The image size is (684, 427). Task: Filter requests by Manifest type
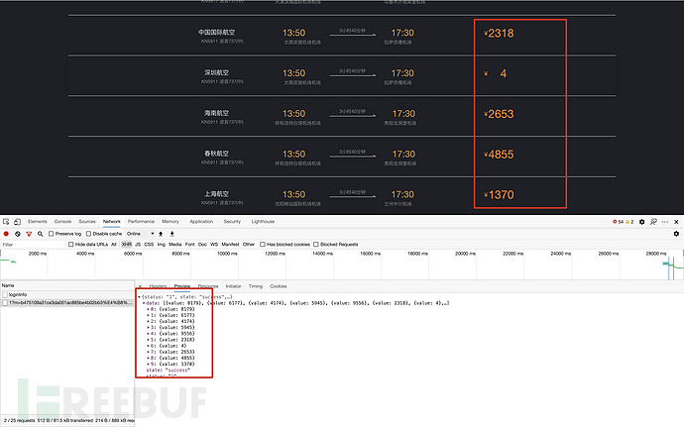tap(230, 245)
